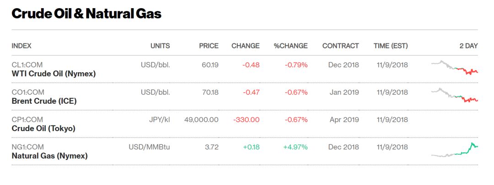Click the %CHANGE column header
Viewport: 494px width, 185px height.
(290, 46)
